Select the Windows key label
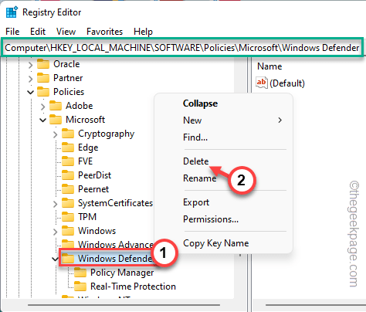Screen dimensions: 366x312 (x=97, y=231)
